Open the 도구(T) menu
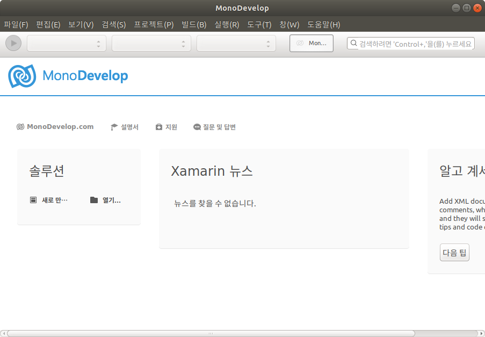Viewport: 485px width, 337px height. (x=259, y=25)
